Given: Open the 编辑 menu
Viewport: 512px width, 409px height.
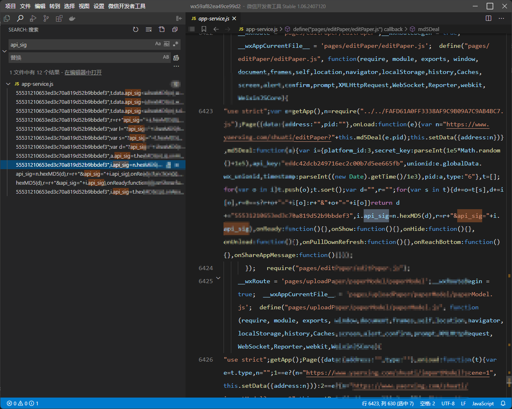Looking at the screenshot, I should [x=40, y=6].
